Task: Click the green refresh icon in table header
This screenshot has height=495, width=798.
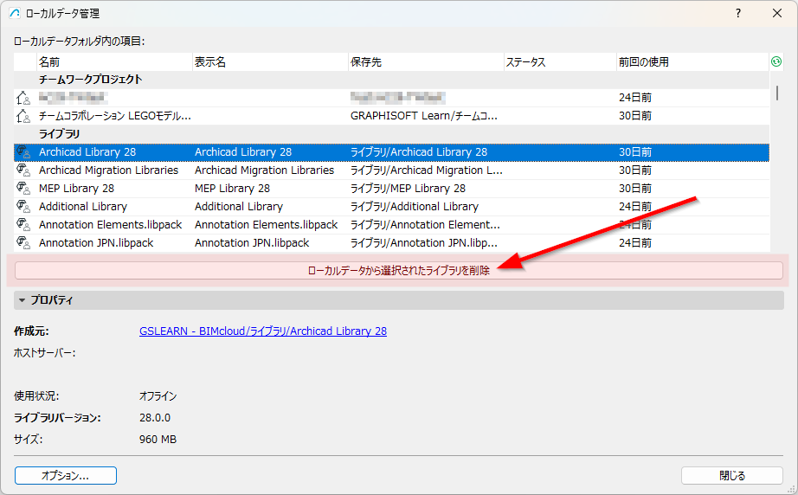Action: tap(776, 61)
